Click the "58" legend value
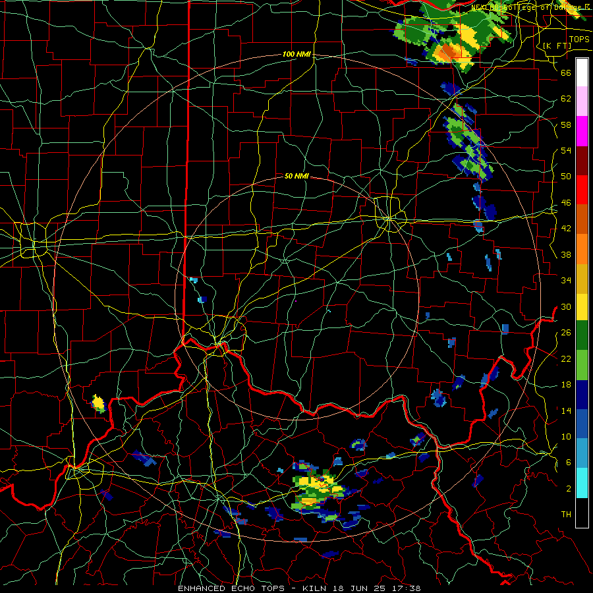This screenshot has height=593, width=593. point(566,125)
